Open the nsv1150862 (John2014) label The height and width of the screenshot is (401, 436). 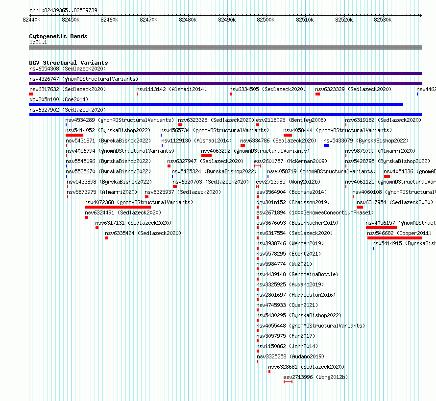[x=287, y=346]
